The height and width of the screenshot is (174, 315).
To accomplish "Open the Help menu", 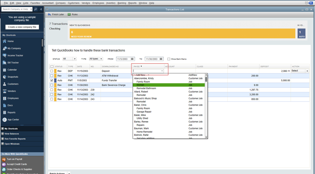I will tap(152, 3).
